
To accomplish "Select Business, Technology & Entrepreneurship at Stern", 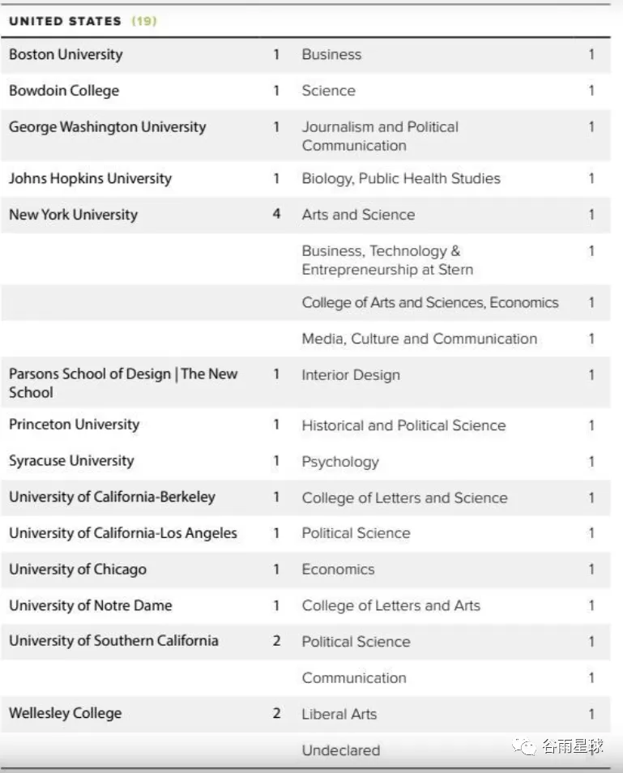I will point(387,260).
